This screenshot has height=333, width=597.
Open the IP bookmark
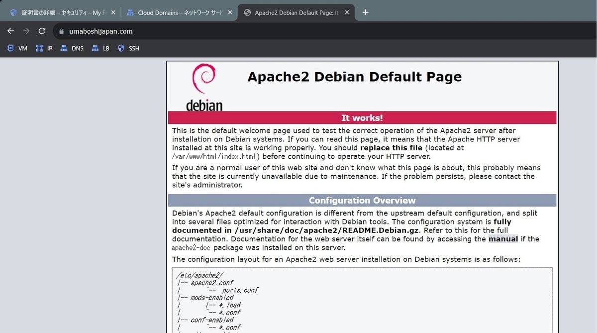44,48
